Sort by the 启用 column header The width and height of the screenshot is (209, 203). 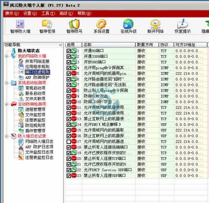(74, 45)
